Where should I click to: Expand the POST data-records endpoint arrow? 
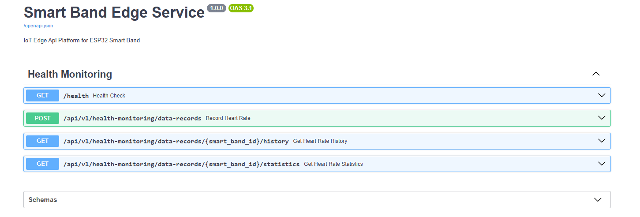pos(602,118)
